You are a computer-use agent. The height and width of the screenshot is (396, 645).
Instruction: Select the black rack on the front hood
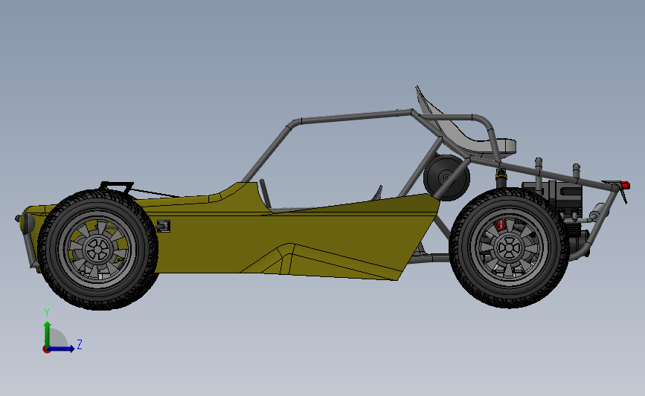click(x=116, y=187)
